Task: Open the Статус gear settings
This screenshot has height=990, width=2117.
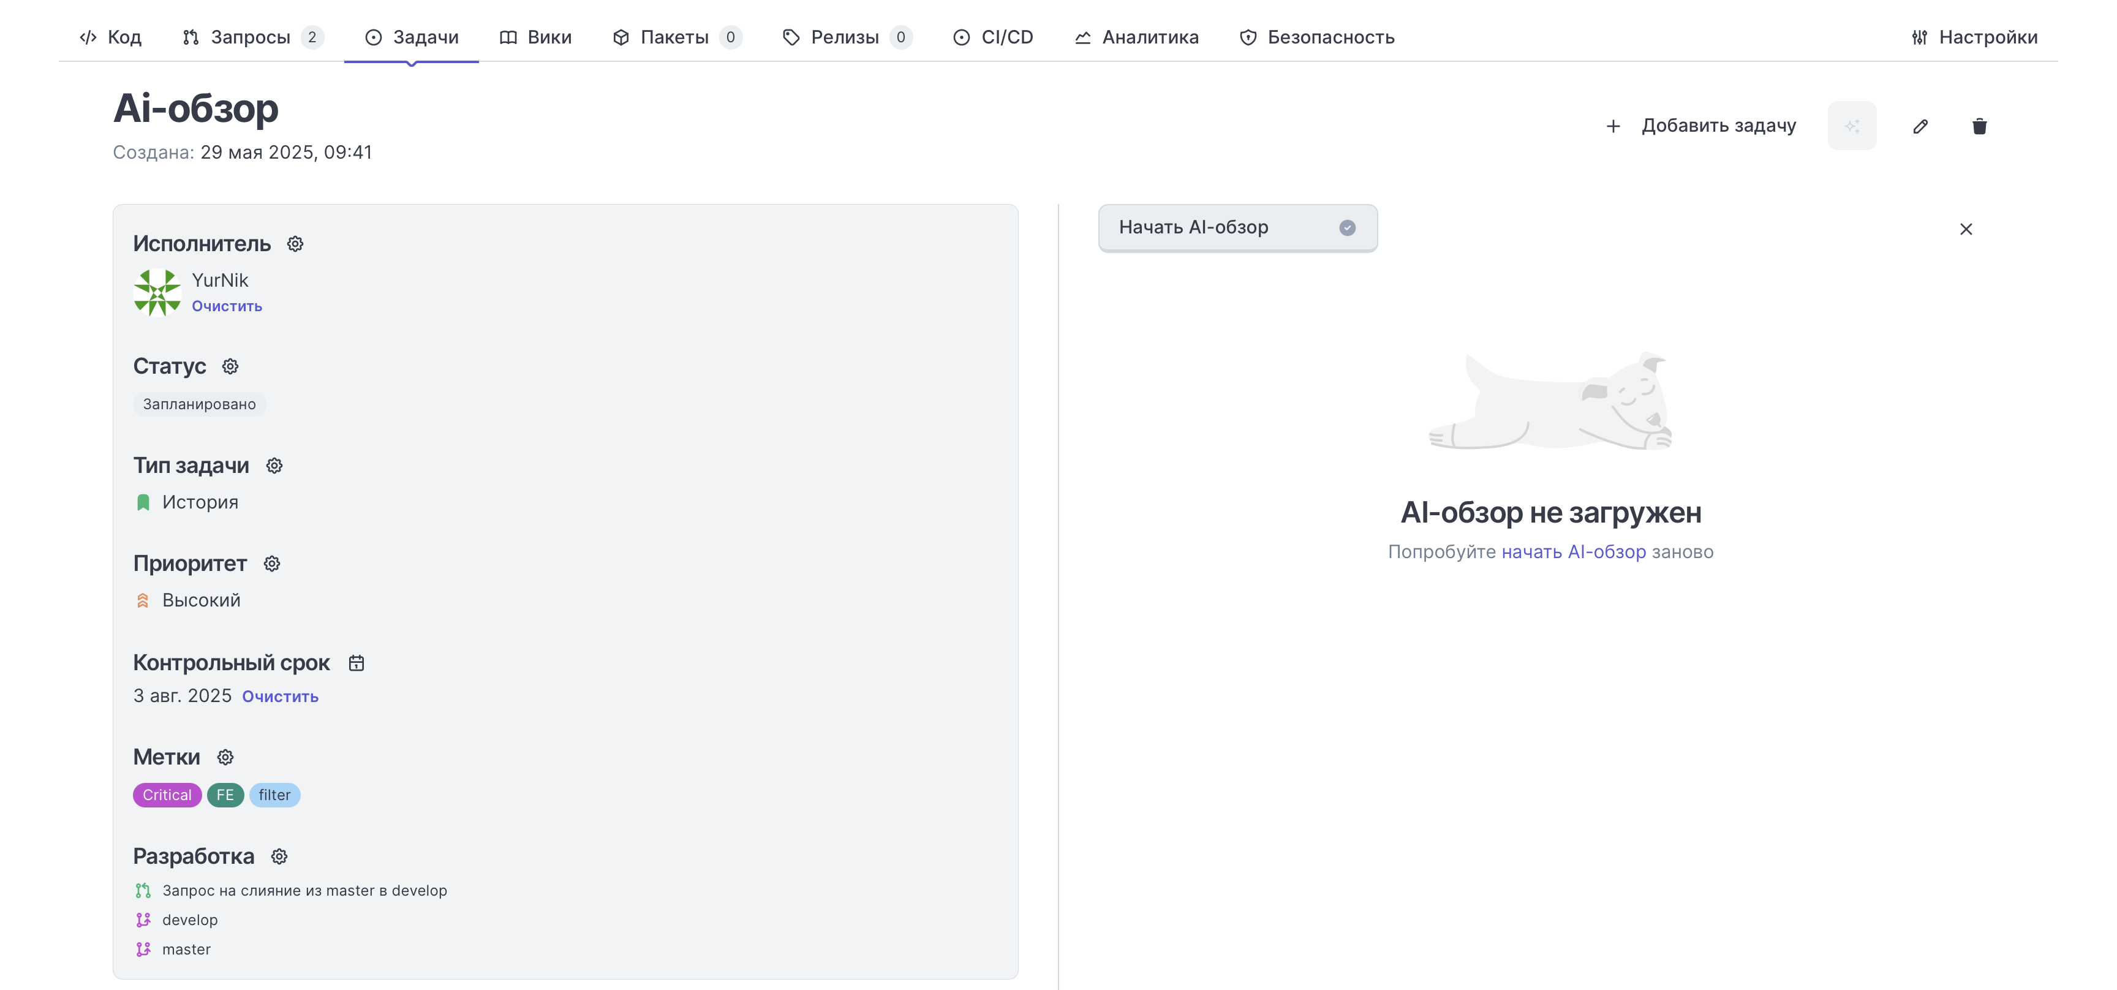Action: point(230,366)
